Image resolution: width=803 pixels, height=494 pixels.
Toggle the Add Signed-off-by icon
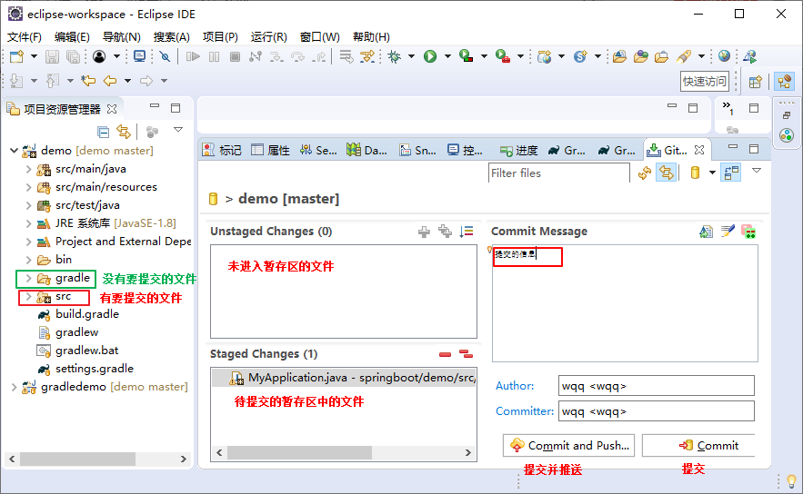(x=728, y=232)
